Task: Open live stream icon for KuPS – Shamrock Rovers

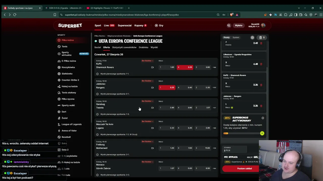Action: (x=152, y=67)
